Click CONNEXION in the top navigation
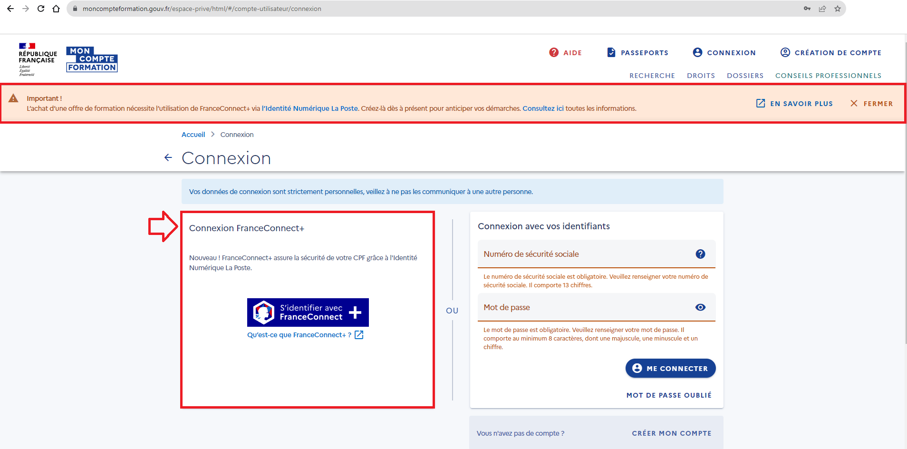Viewport: 907px width, 449px height. point(724,53)
